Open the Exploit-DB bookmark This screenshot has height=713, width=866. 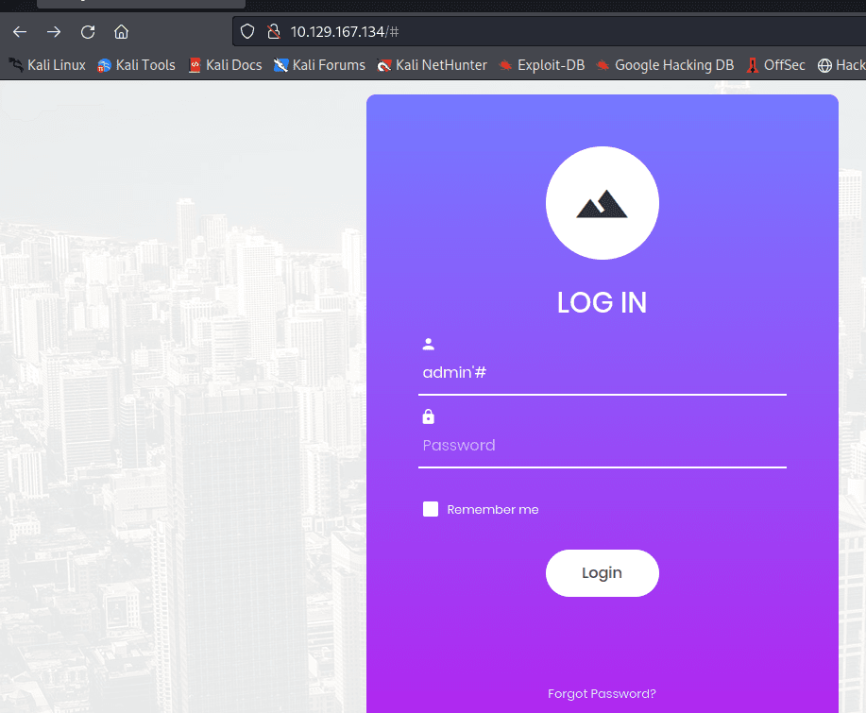[x=542, y=65]
